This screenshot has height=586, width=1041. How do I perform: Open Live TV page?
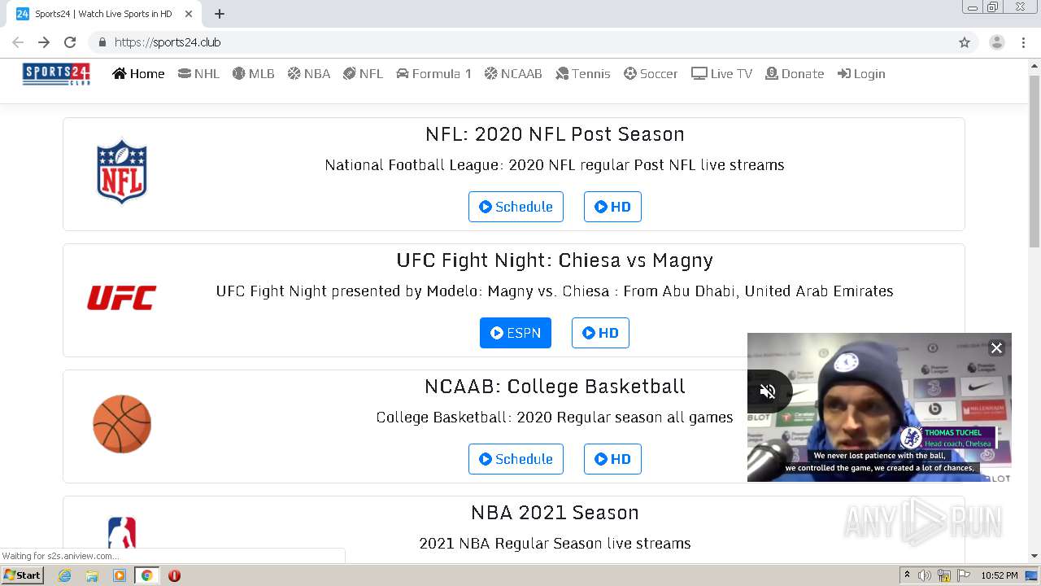pos(722,73)
